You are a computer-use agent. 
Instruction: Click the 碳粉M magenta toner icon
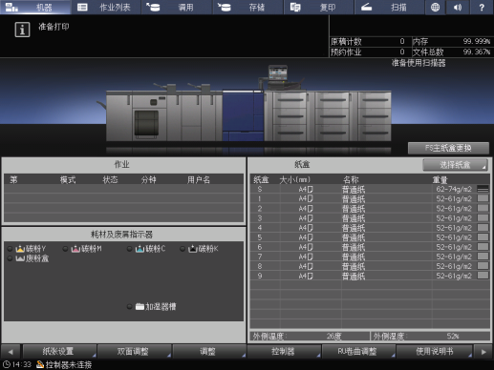(75, 249)
